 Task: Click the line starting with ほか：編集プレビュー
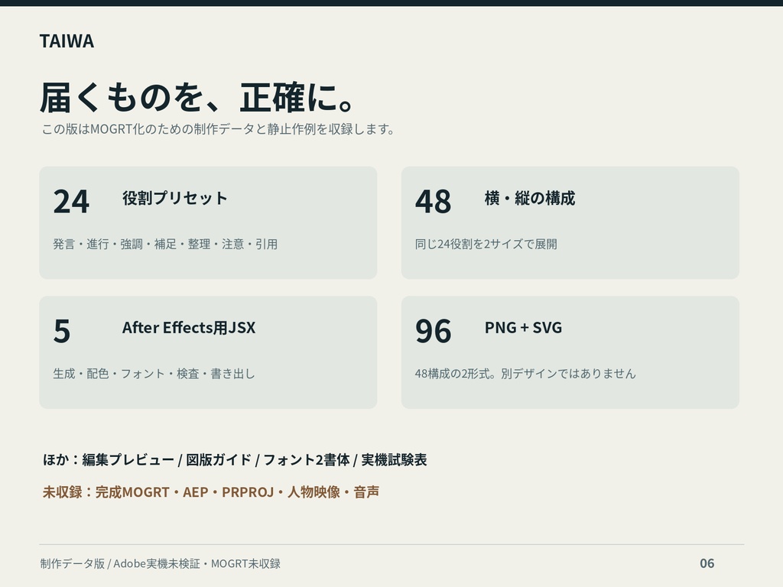(235, 459)
